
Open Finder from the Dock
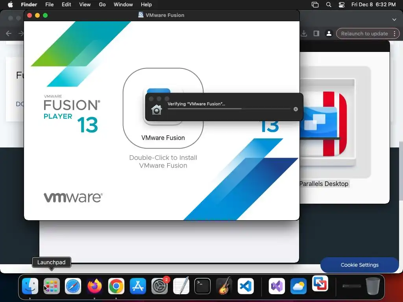(30, 286)
